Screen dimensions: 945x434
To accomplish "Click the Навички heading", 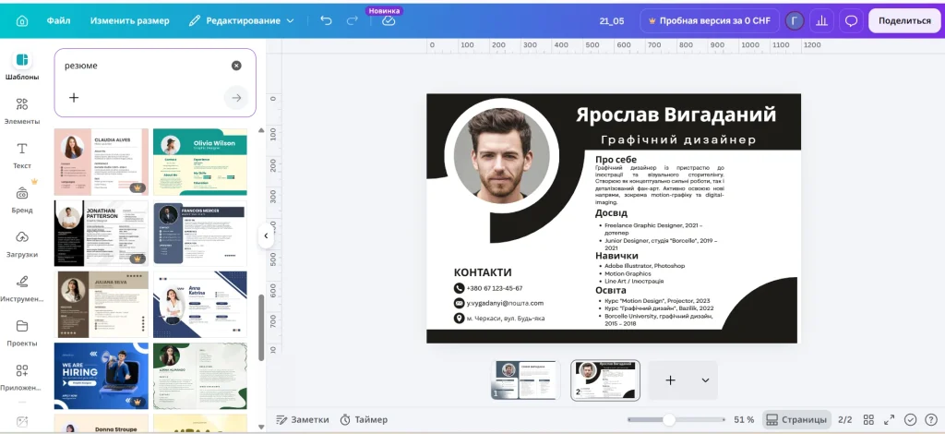I will coord(616,256).
